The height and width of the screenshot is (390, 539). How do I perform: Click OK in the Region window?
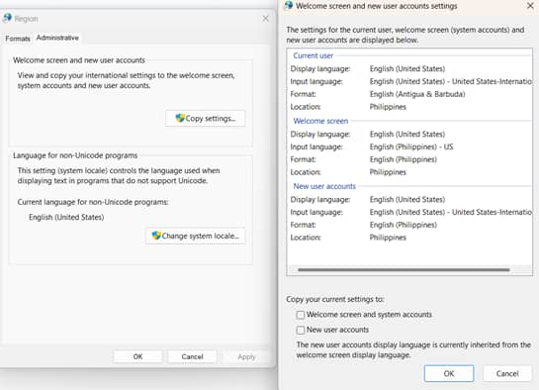pos(137,356)
